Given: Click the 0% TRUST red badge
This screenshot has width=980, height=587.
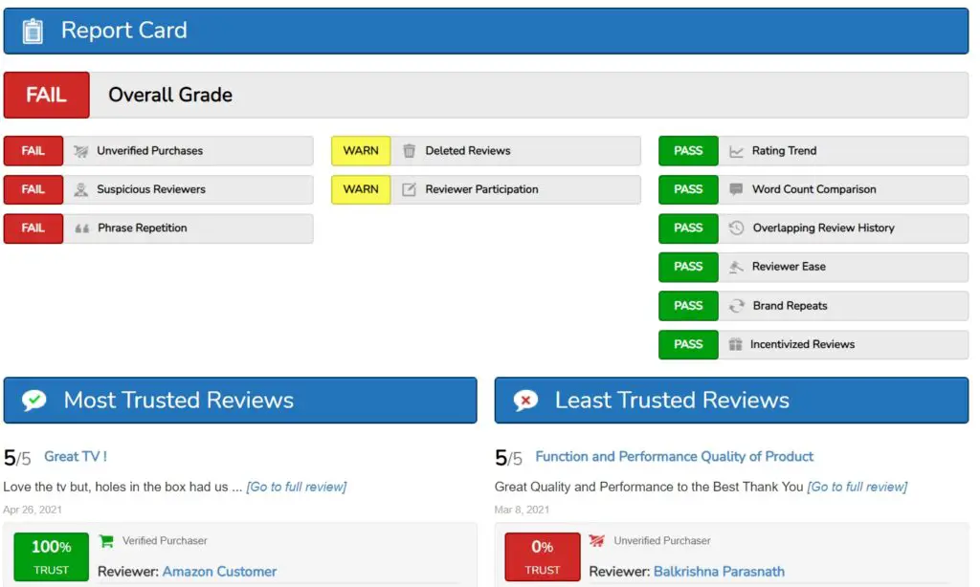Looking at the screenshot, I should tap(543, 557).
